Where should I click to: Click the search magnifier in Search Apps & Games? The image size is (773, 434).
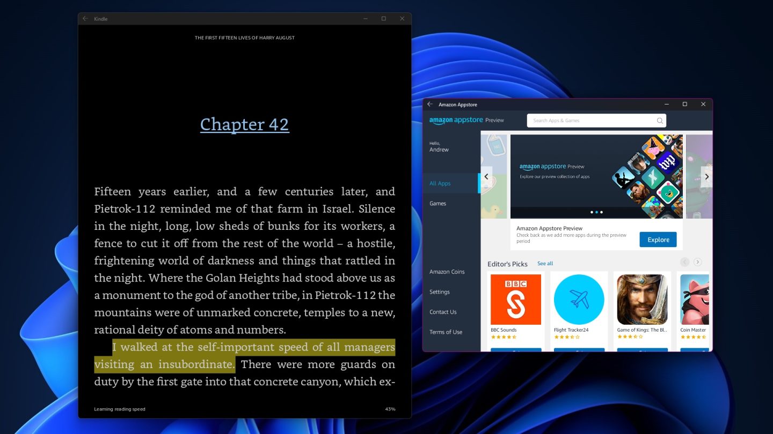point(659,120)
